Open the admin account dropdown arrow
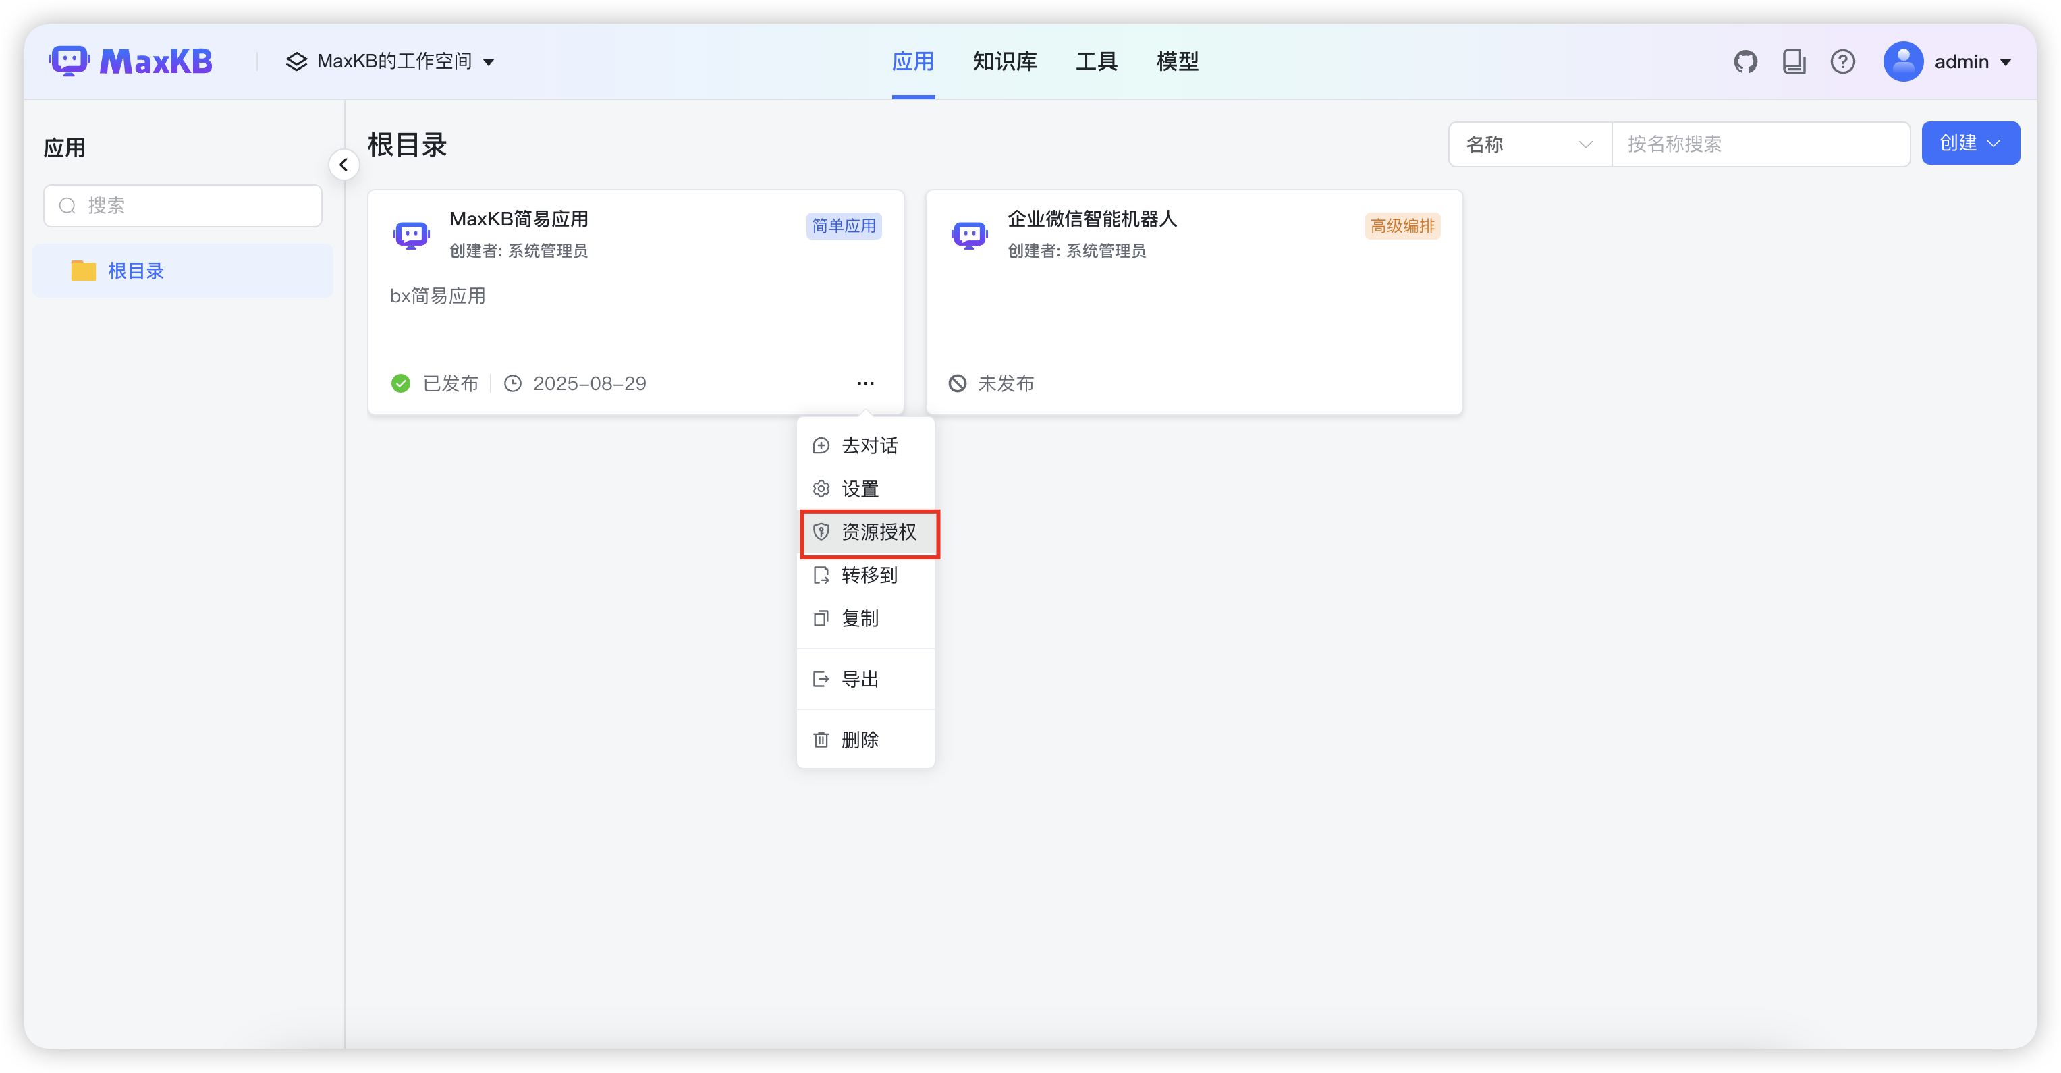Screen dimensions: 2061x1073 pos(2005,62)
